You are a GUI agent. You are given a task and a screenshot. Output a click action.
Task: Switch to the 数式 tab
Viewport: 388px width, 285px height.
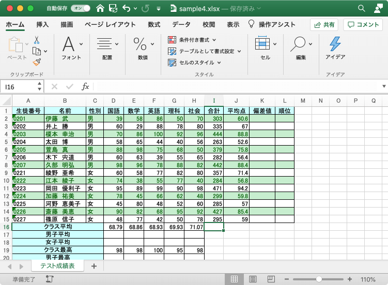(154, 24)
